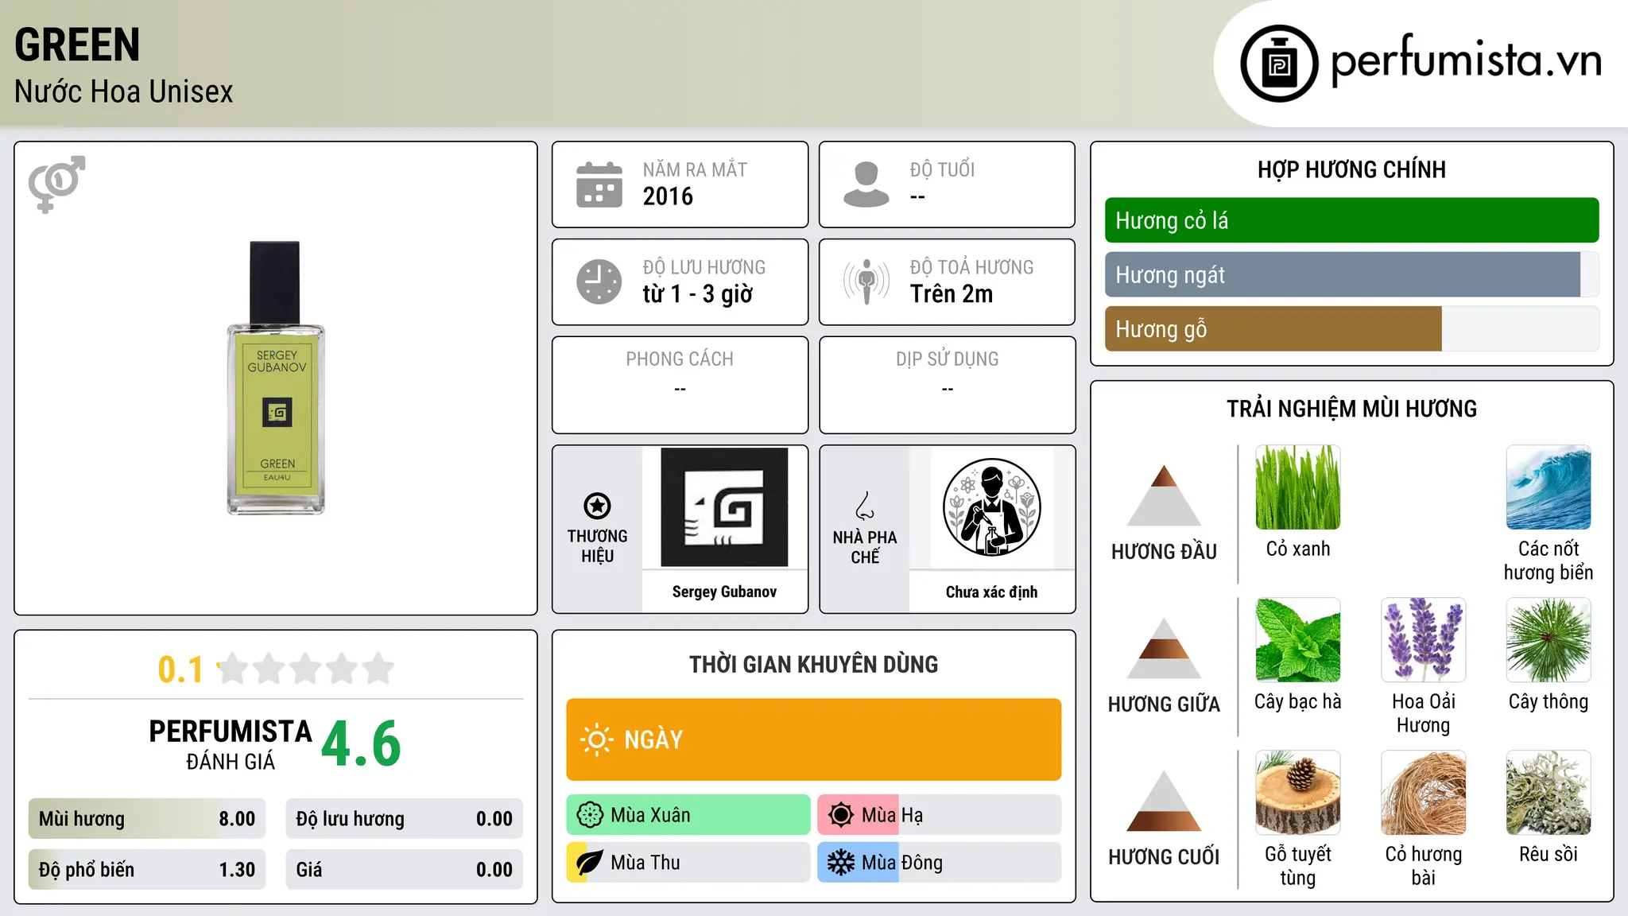The height and width of the screenshot is (916, 1628).
Task: Click the Hương đầu pyramid icon
Action: 1164,495
